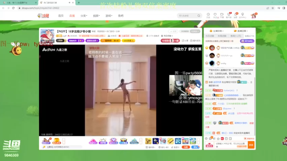Send the gold bar gift
The height and width of the screenshot is (161, 287).
click(x=170, y=141)
